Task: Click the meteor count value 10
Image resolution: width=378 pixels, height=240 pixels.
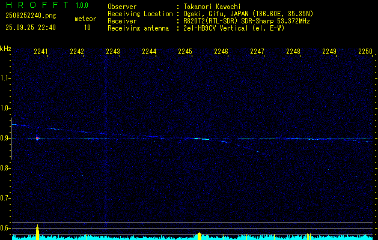Action: point(87,28)
